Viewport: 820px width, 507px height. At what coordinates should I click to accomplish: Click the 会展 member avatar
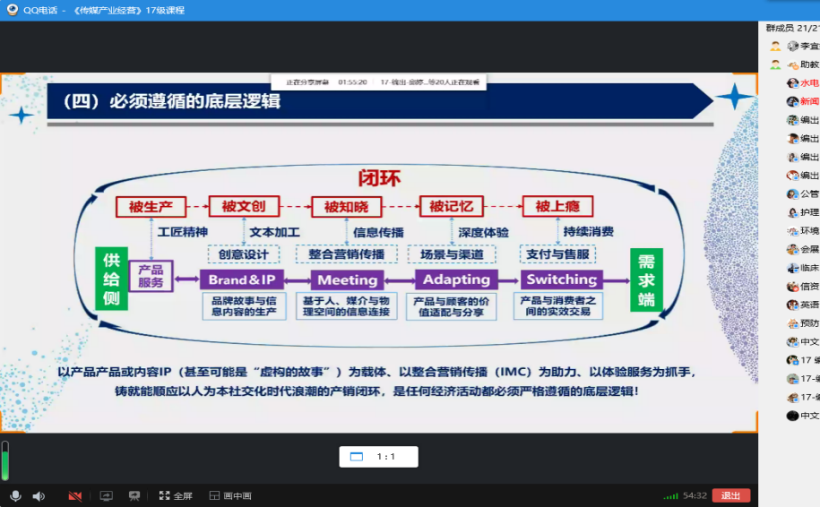point(793,249)
